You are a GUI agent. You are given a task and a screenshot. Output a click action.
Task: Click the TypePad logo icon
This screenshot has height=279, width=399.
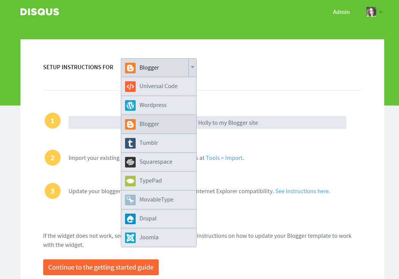130,181
